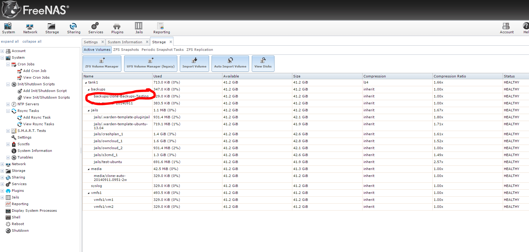The width and height of the screenshot is (529, 252).
Task: Collapse the System tree node
Action: coord(2,57)
